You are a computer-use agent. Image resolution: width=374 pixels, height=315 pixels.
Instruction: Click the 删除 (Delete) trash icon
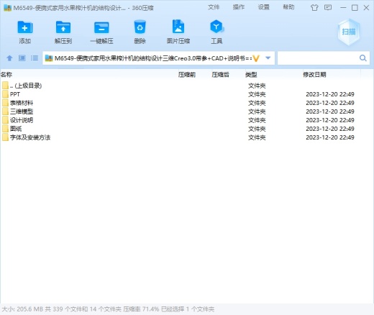click(x=140, y=27)
